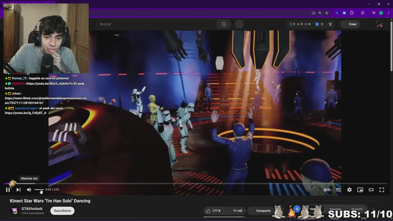Toggle the autoplay switch in the player
Image resolution: width=393 pixels, height=221 pixels.
tap(327, 190)
